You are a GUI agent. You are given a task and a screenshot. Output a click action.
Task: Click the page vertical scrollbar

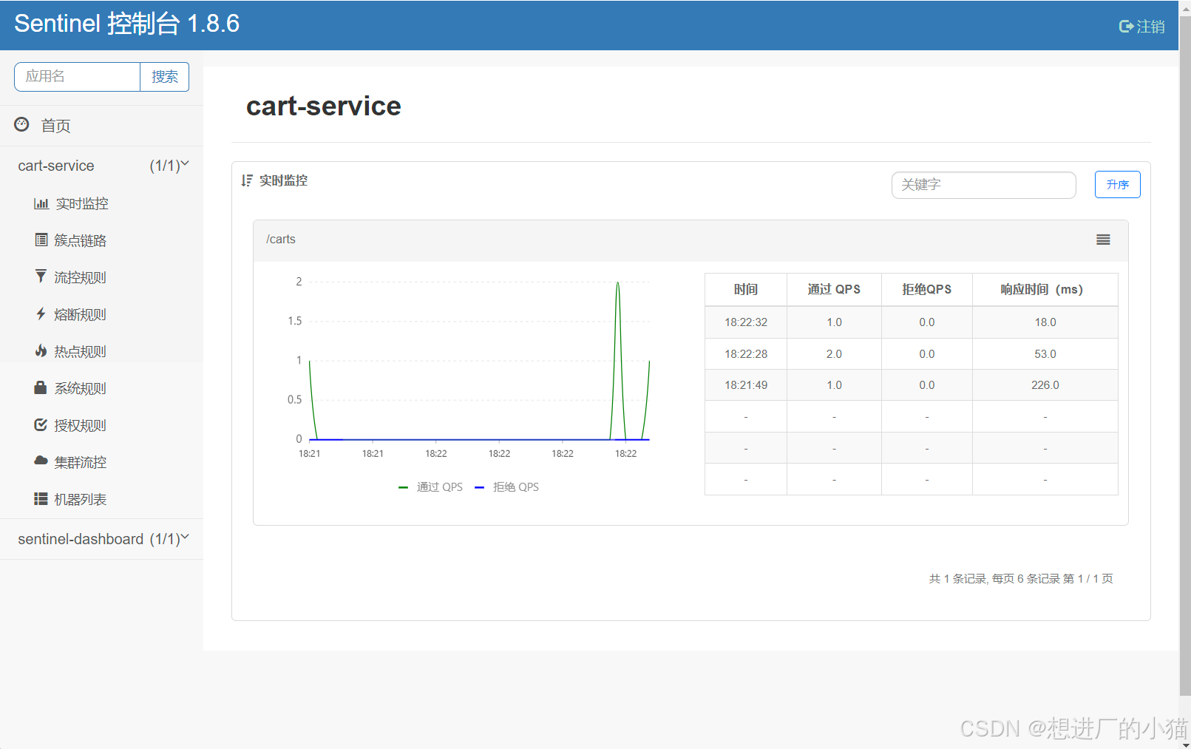tap(1185, 355)
